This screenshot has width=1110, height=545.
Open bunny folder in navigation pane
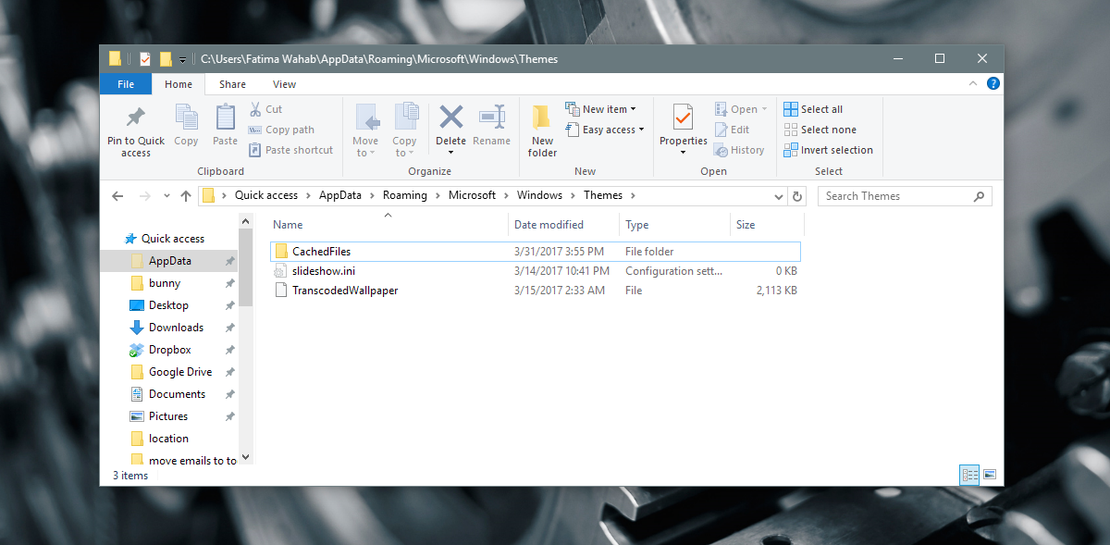(x=165, y=283)
